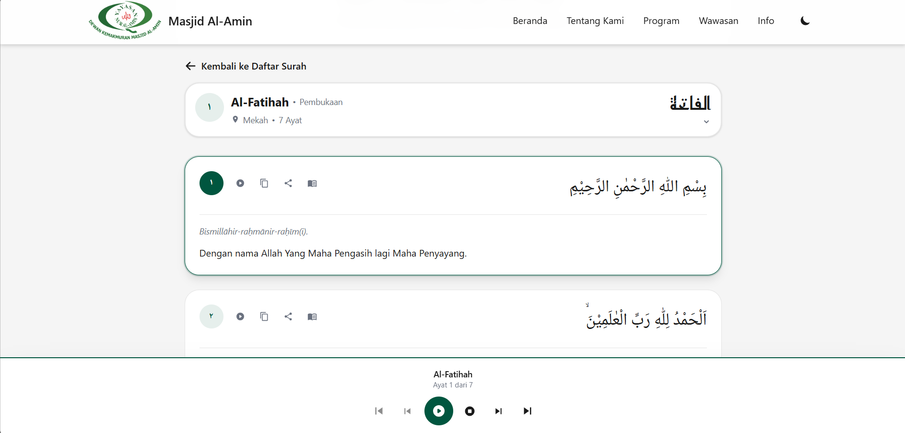Play audio for verse 2
Screen dimensions: 905x433
click(240, 316)
